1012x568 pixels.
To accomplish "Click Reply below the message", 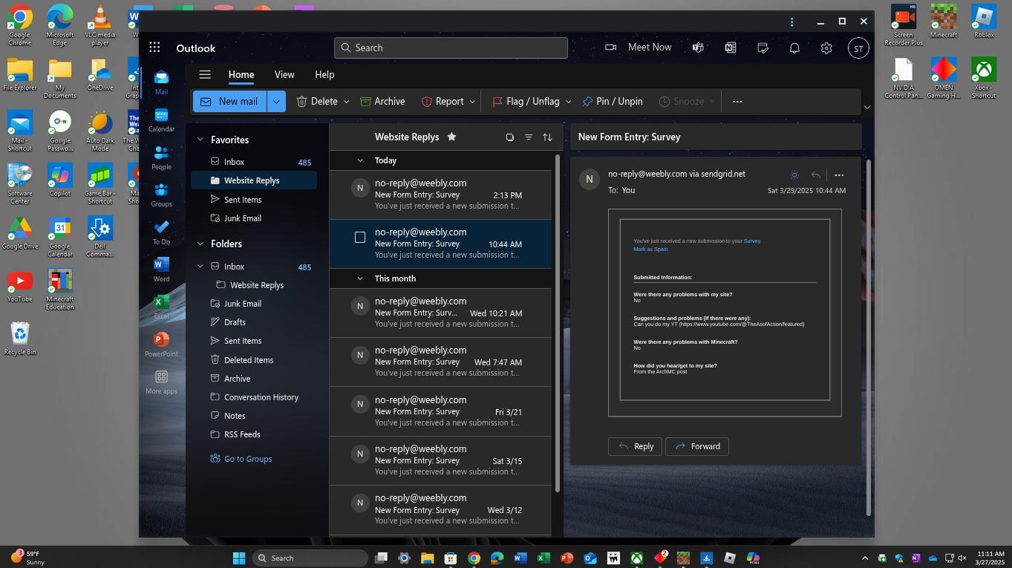I will point(635,446).
